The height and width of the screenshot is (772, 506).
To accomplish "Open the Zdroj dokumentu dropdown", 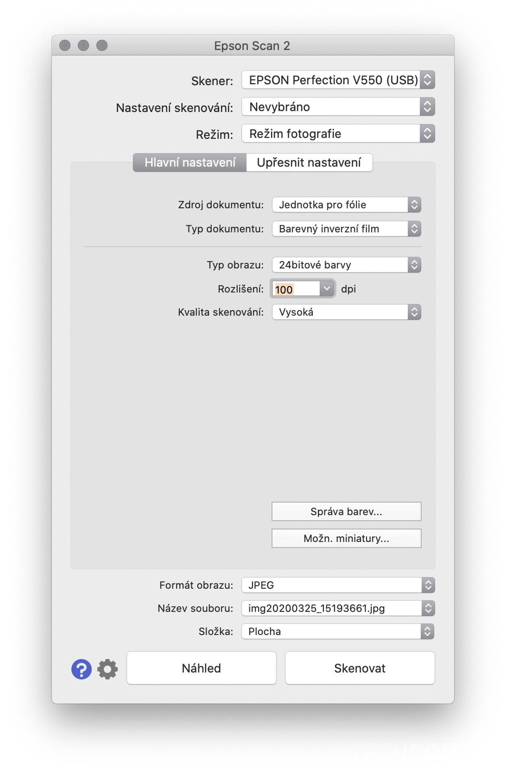I will pos(347,205).
